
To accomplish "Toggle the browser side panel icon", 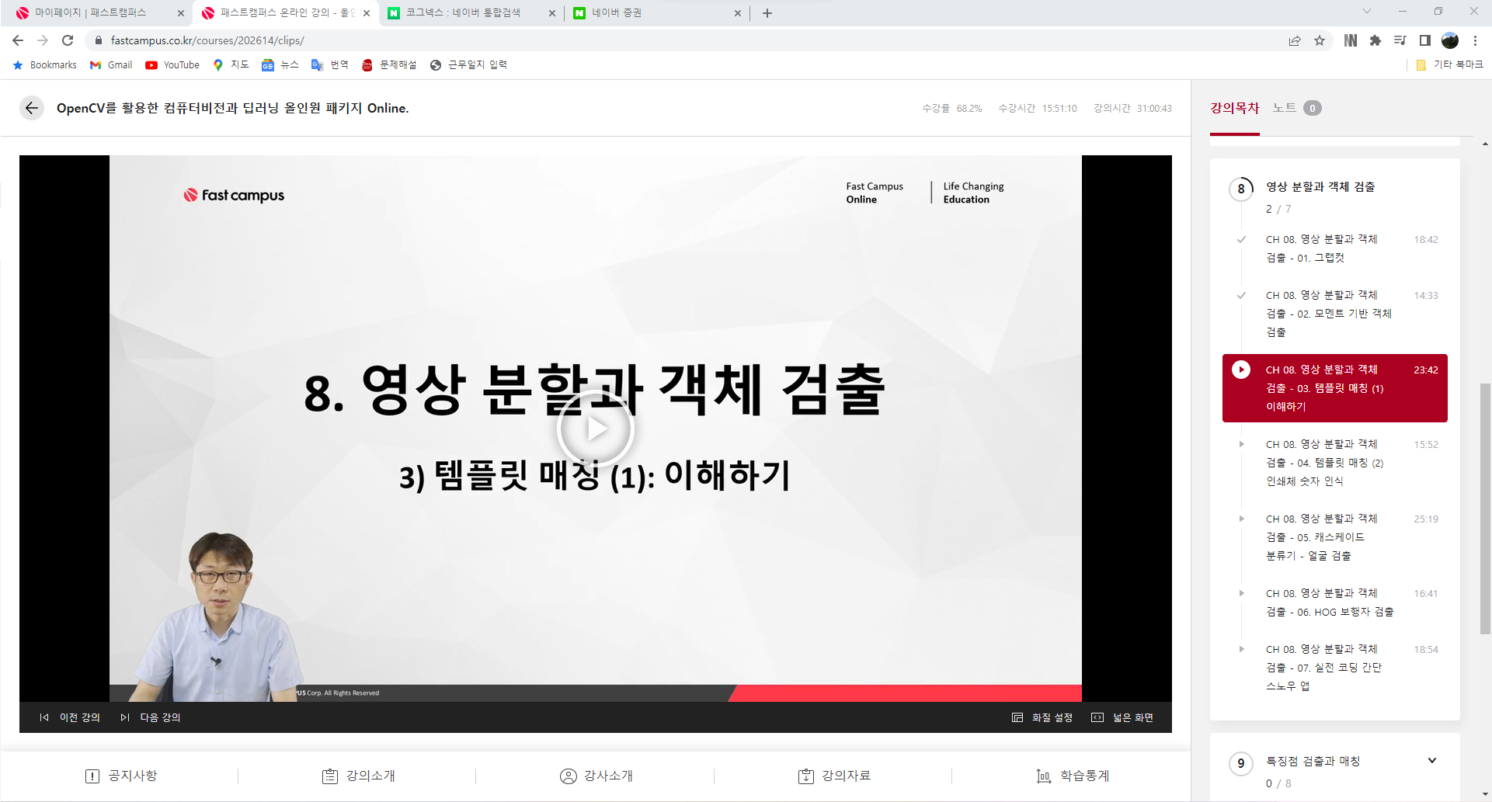I will (x=1425, y=40).
